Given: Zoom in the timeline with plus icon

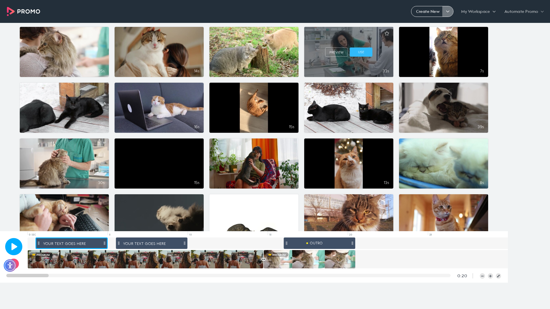Looking at the screenshot, I should coord(490,276).
